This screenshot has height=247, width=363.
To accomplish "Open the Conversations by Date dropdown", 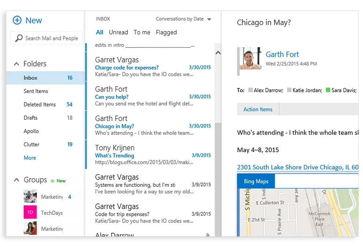I will coord(183,19).
